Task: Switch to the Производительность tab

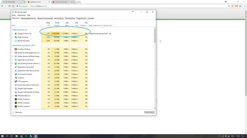Action: click(x=28, y=18)
